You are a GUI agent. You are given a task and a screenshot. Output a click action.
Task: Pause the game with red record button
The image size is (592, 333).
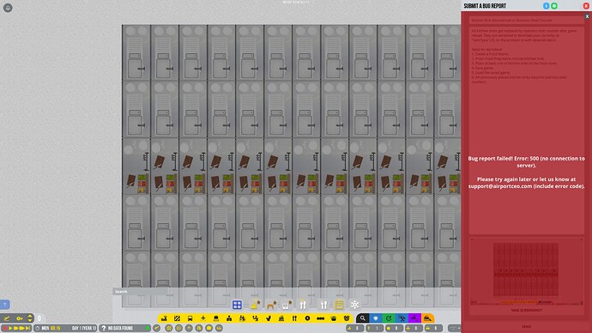pyautogui.click(x=5, y=328)
